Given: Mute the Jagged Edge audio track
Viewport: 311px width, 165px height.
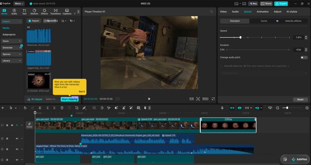Looking at the screenshot, I should coord(17,149).
